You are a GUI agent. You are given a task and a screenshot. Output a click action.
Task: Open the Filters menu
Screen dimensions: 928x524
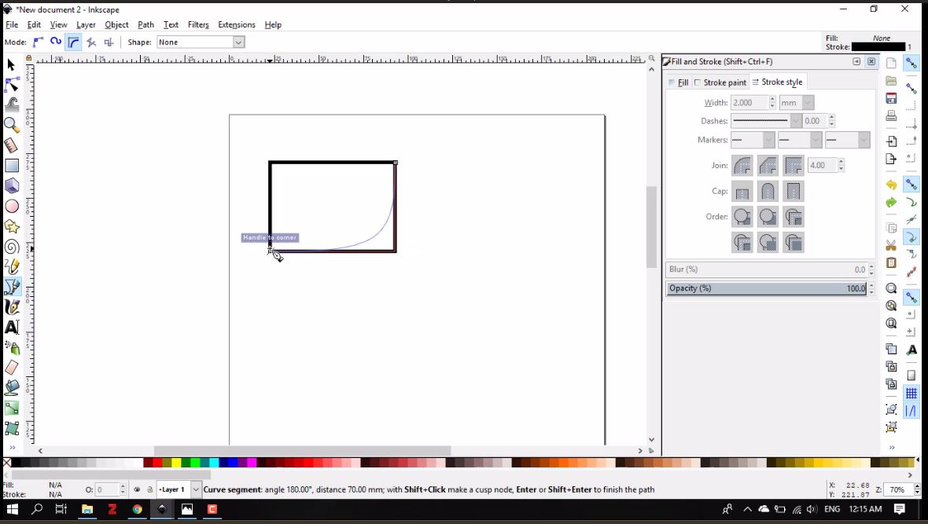point(198,25)
